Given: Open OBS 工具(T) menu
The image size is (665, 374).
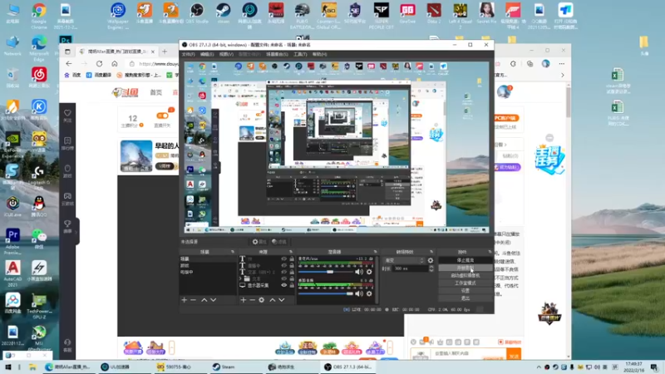Looking at the screenshot, I should tap(300, 54).
